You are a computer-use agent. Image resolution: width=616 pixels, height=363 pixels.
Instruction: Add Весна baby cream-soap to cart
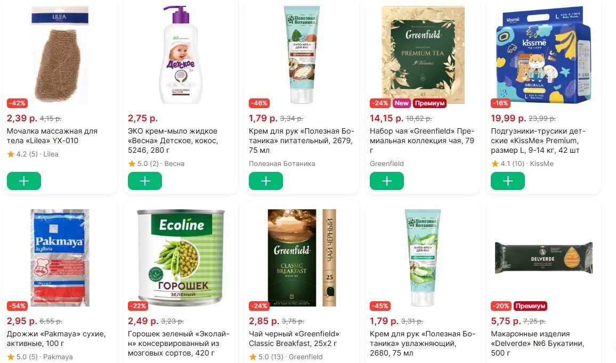(x=145, y=181)
